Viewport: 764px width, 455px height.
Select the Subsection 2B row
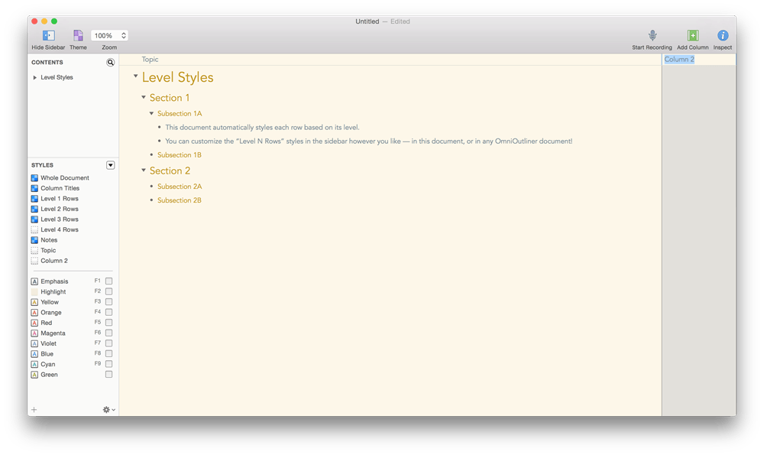(180, 200)
